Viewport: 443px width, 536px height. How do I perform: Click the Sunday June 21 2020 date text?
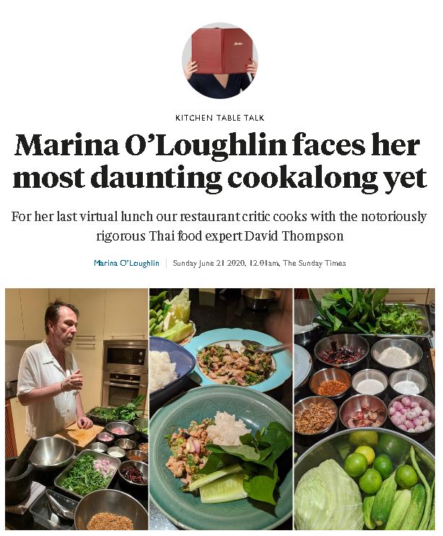pos(209,263)
